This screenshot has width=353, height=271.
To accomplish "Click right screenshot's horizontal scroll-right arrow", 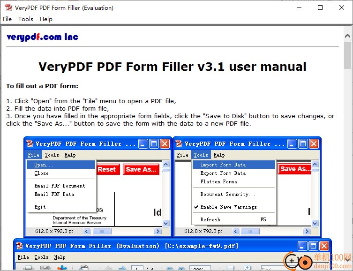I will (x=307, y=232).
